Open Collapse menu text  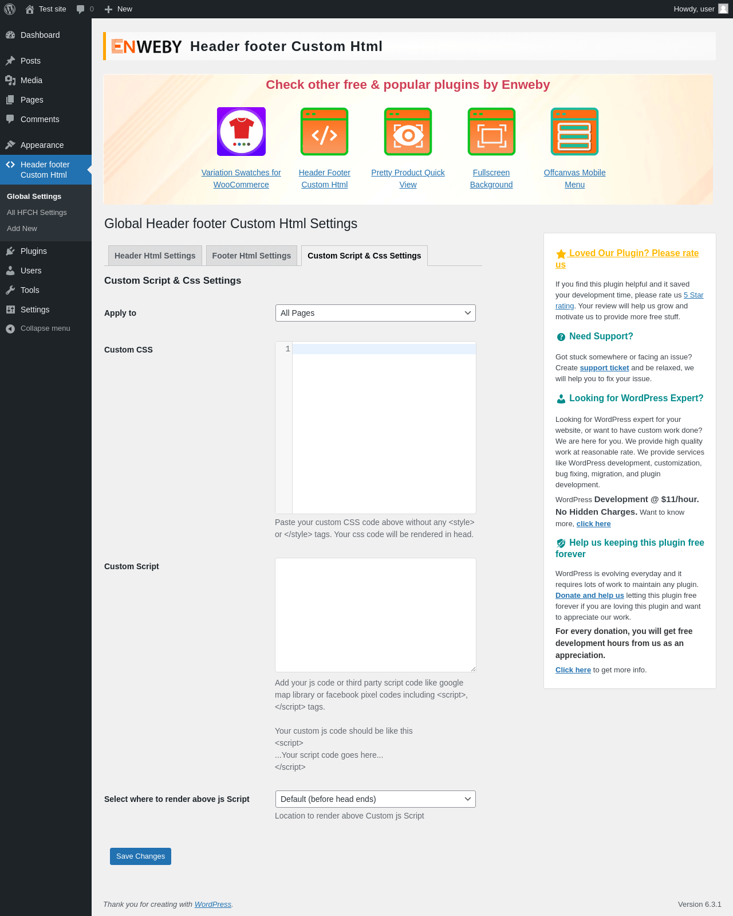point(45,328)
